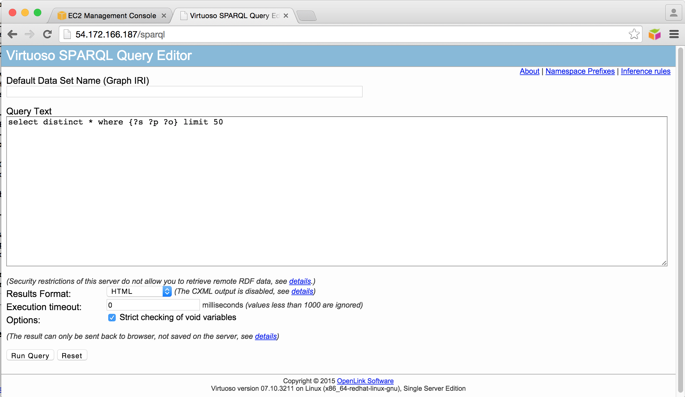Click the user profile icon
685x397 pixels.
click(x=673, y=13)
